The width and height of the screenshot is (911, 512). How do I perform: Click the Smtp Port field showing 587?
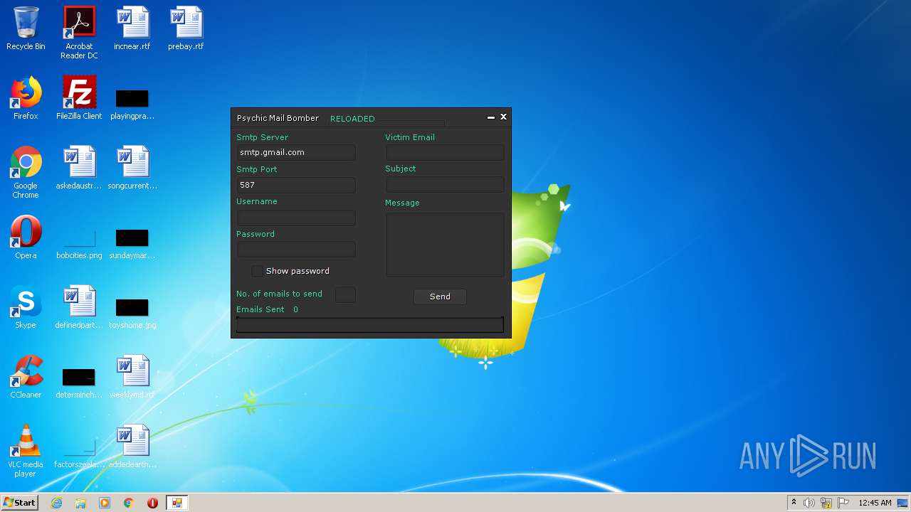coord(295,185)
